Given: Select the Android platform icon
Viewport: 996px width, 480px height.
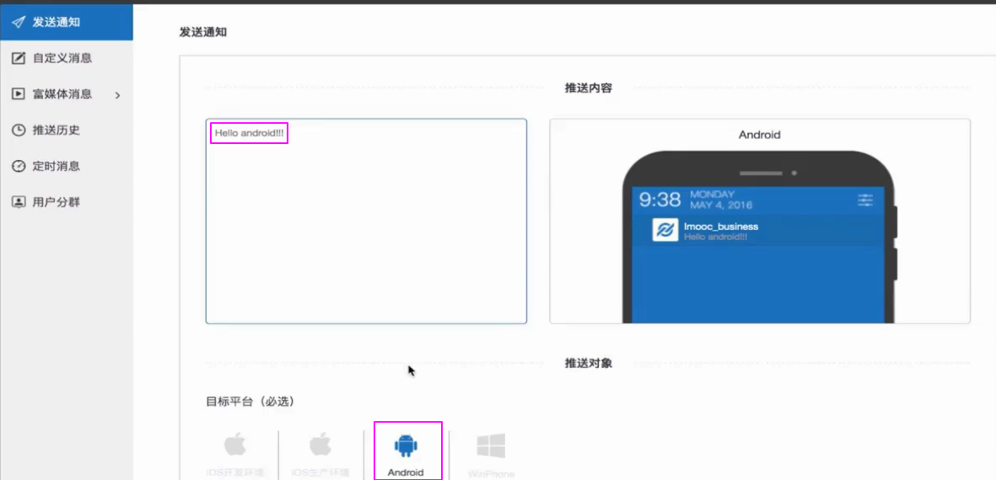Looking at the screenshot, I should tap(406, 445).
